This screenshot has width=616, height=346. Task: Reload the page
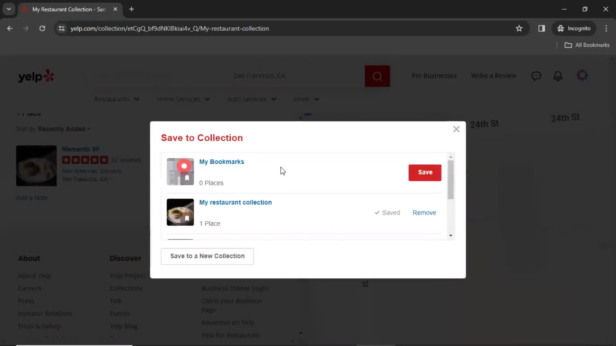[42, 29]
